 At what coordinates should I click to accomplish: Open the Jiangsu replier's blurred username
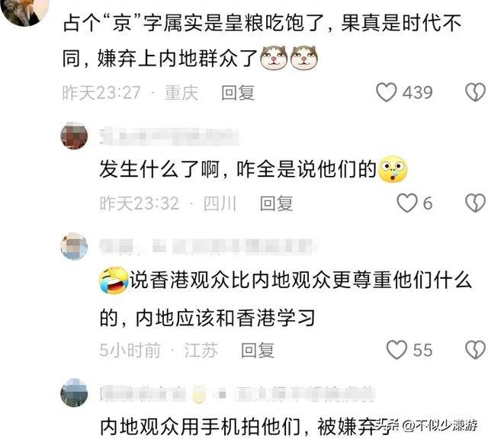pos(208,247)
